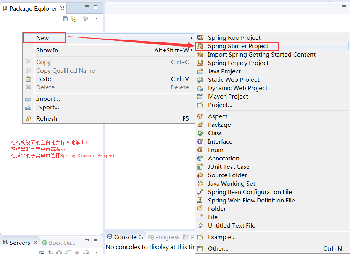Click the Example... wizard icon
The height and width of the screenshot is (254, 350).
point(200,237)
